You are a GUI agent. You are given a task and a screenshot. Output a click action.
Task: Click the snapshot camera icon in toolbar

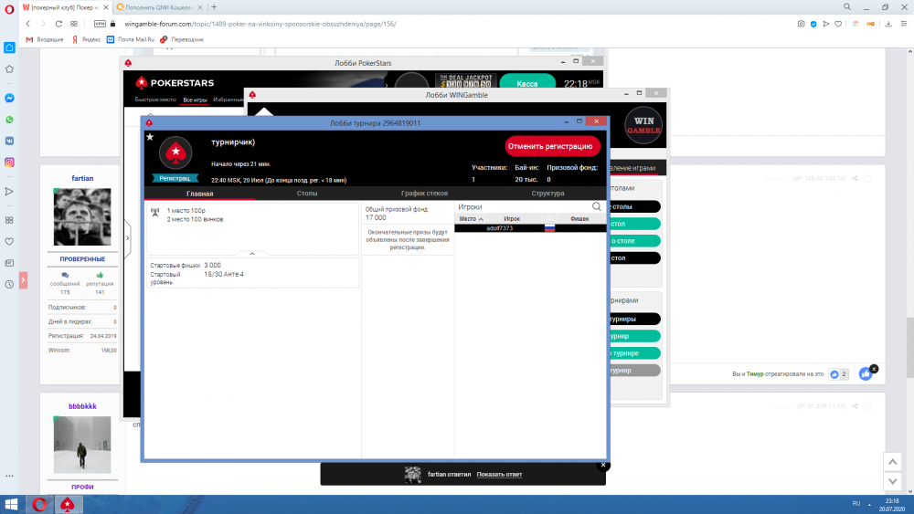tap(801, 24)
